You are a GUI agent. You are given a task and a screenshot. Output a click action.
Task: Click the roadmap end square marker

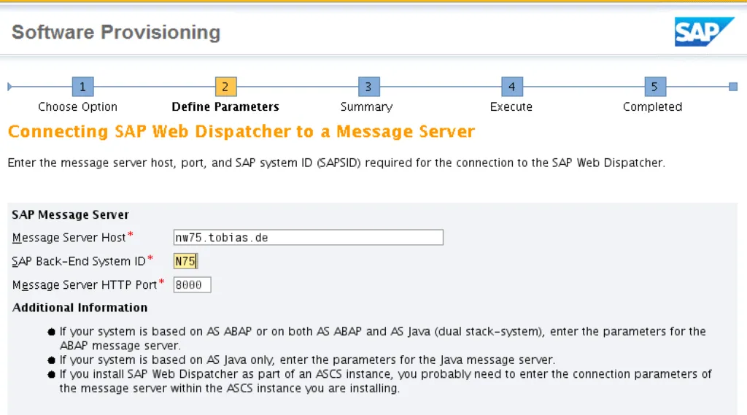pos(733,87)
